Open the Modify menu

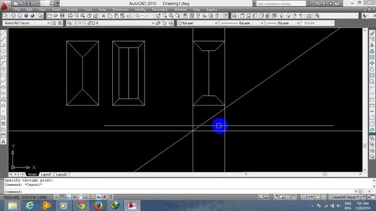(x=140, y=9)
